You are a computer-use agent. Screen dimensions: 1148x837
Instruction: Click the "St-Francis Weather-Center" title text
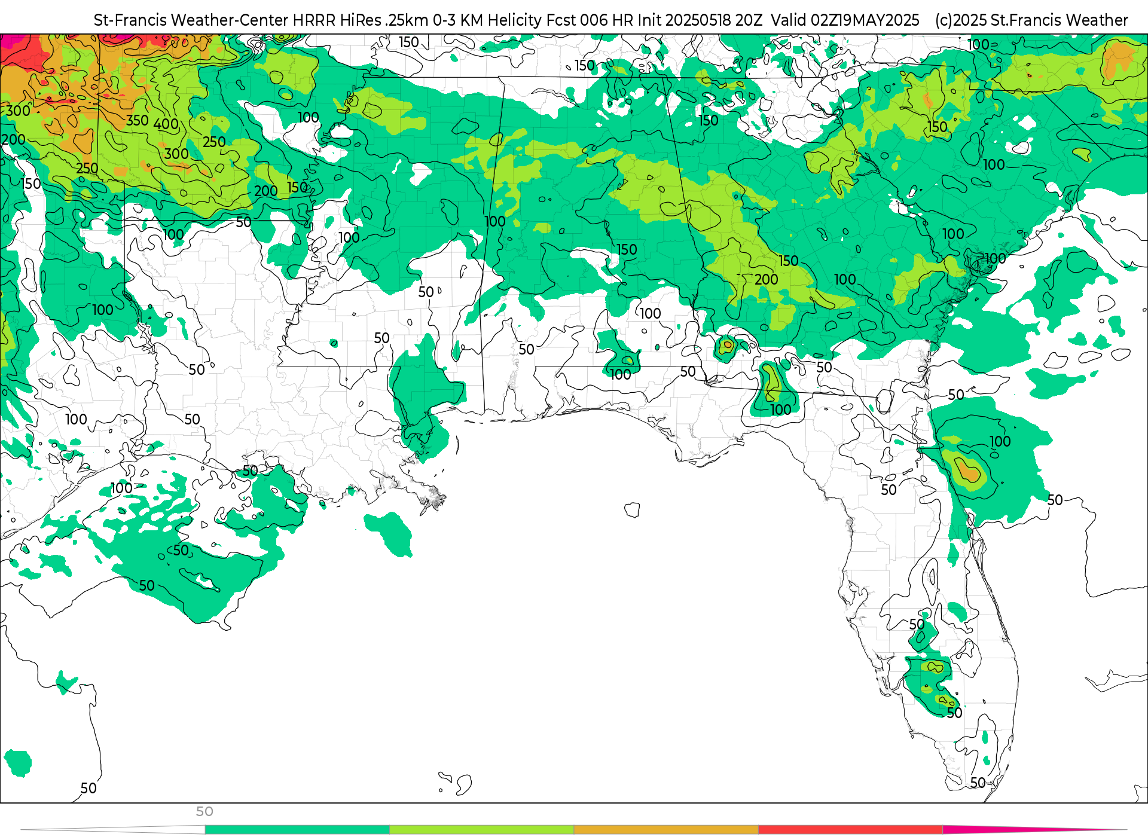point(191,20)
